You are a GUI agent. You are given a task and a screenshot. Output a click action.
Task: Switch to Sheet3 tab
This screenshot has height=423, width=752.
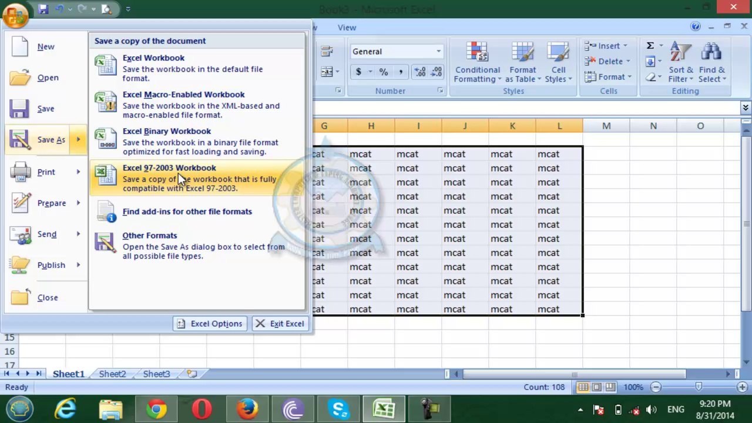156,374
